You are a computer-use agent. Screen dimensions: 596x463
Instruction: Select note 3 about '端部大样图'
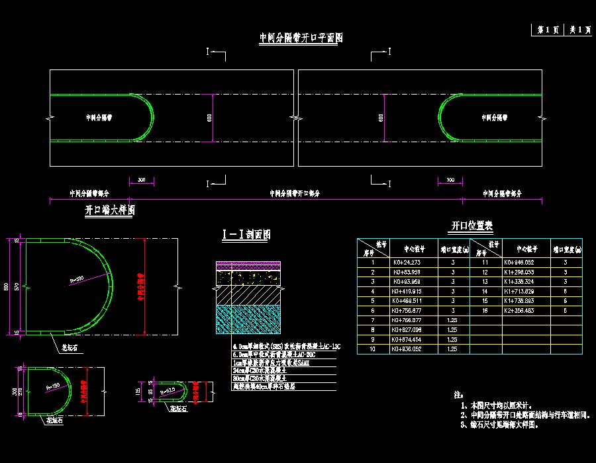click(x=499, y=425)
